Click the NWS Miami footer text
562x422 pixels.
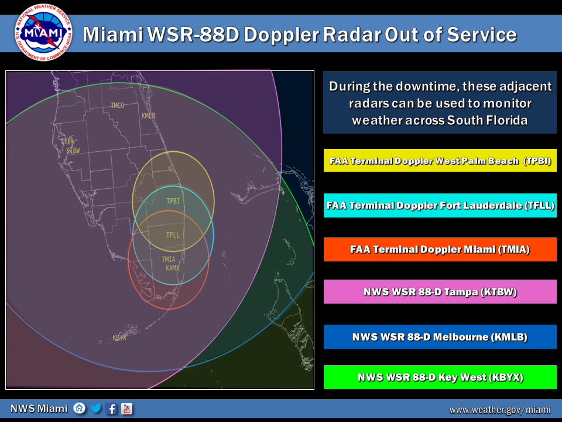click(x=39, y=409)
